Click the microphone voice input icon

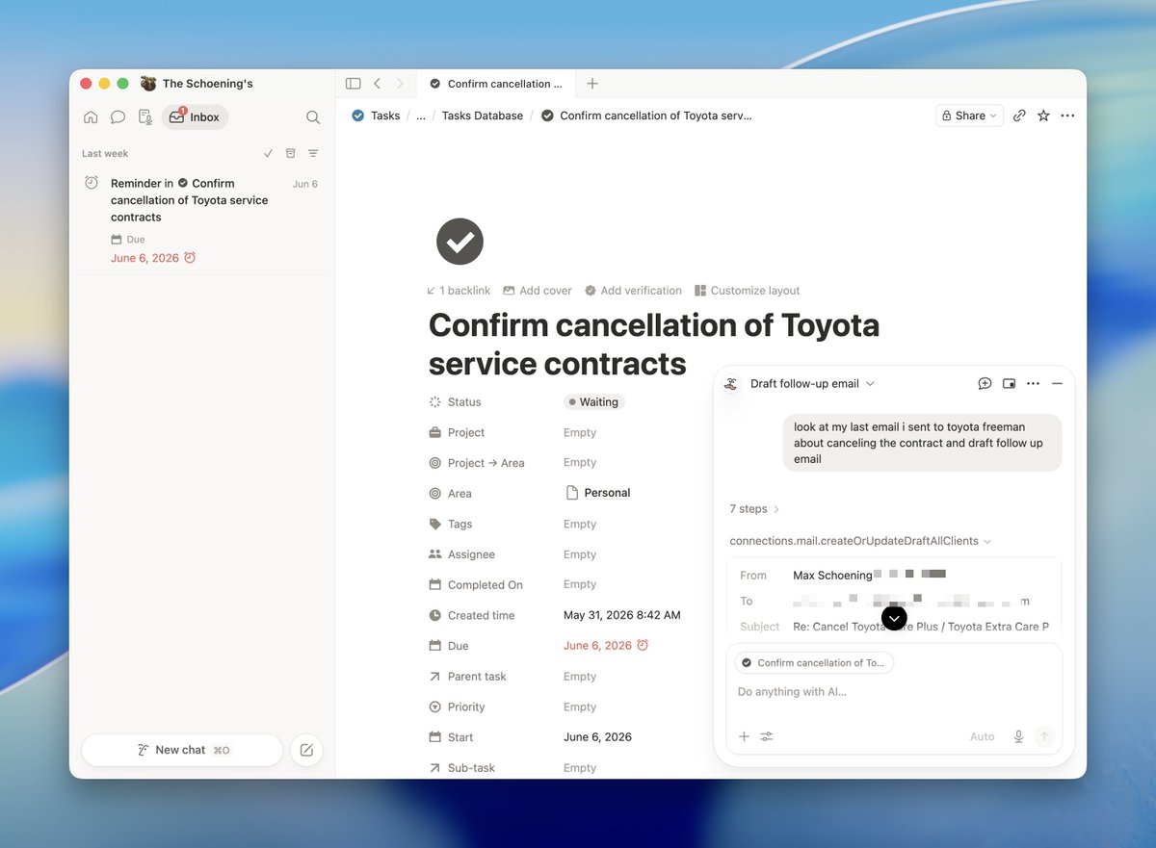click(x=1018, y=736)
